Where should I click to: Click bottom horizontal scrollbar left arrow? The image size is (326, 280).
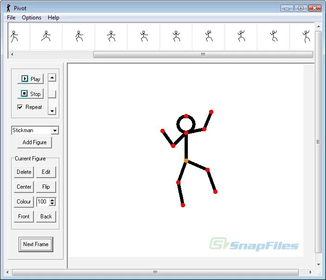pyautogui.click(x=8, y=272)
